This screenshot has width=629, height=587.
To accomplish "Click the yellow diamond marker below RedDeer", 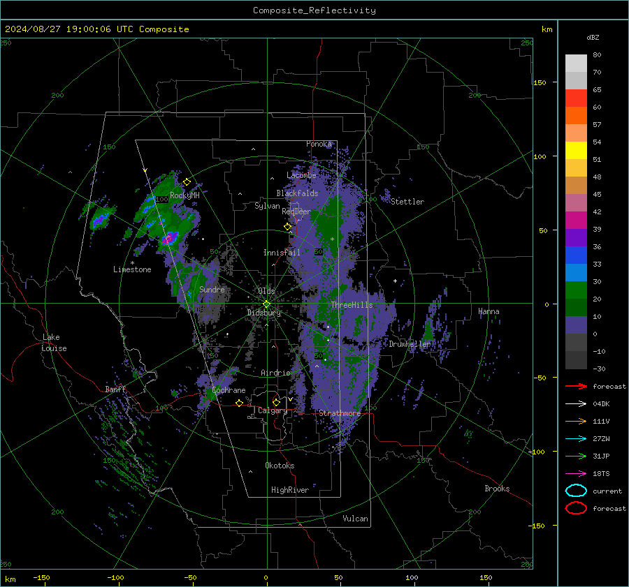I will coord(287,227).
